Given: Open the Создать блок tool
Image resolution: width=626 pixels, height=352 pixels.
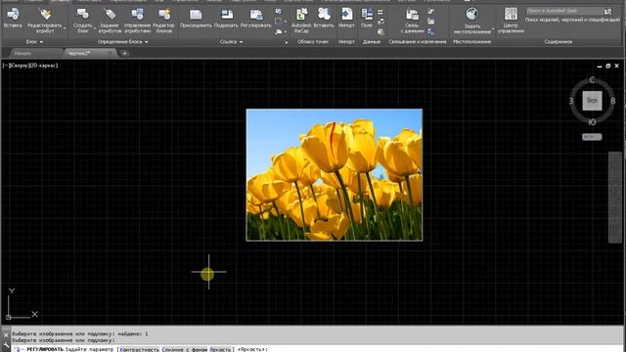Looking at the screenshot, I should point(82,21).
